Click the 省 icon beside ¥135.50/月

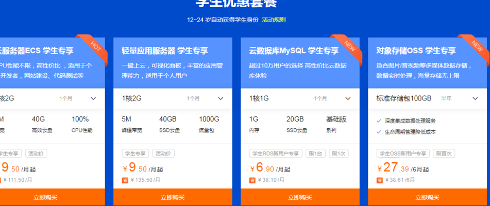pyautogui.click(x=125, y=180)
